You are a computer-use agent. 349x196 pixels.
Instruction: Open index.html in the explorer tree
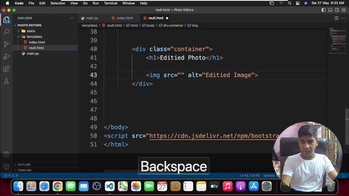pyautogui.click(x=37, y=42)
